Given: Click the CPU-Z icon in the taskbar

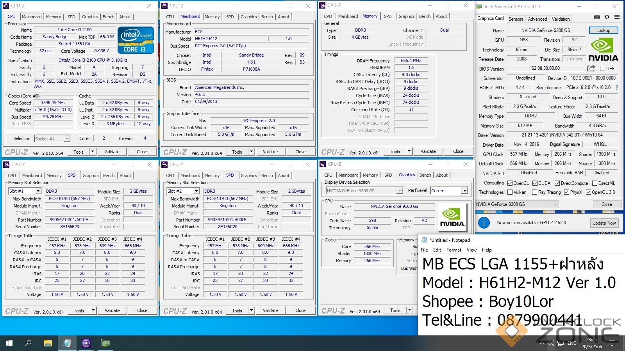Looking at the screenshot, I should (86, 343).
